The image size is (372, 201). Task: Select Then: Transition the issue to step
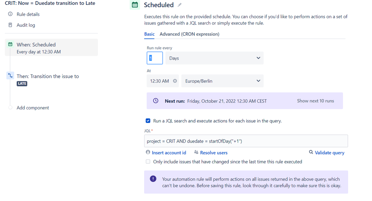tap(48, 76)
